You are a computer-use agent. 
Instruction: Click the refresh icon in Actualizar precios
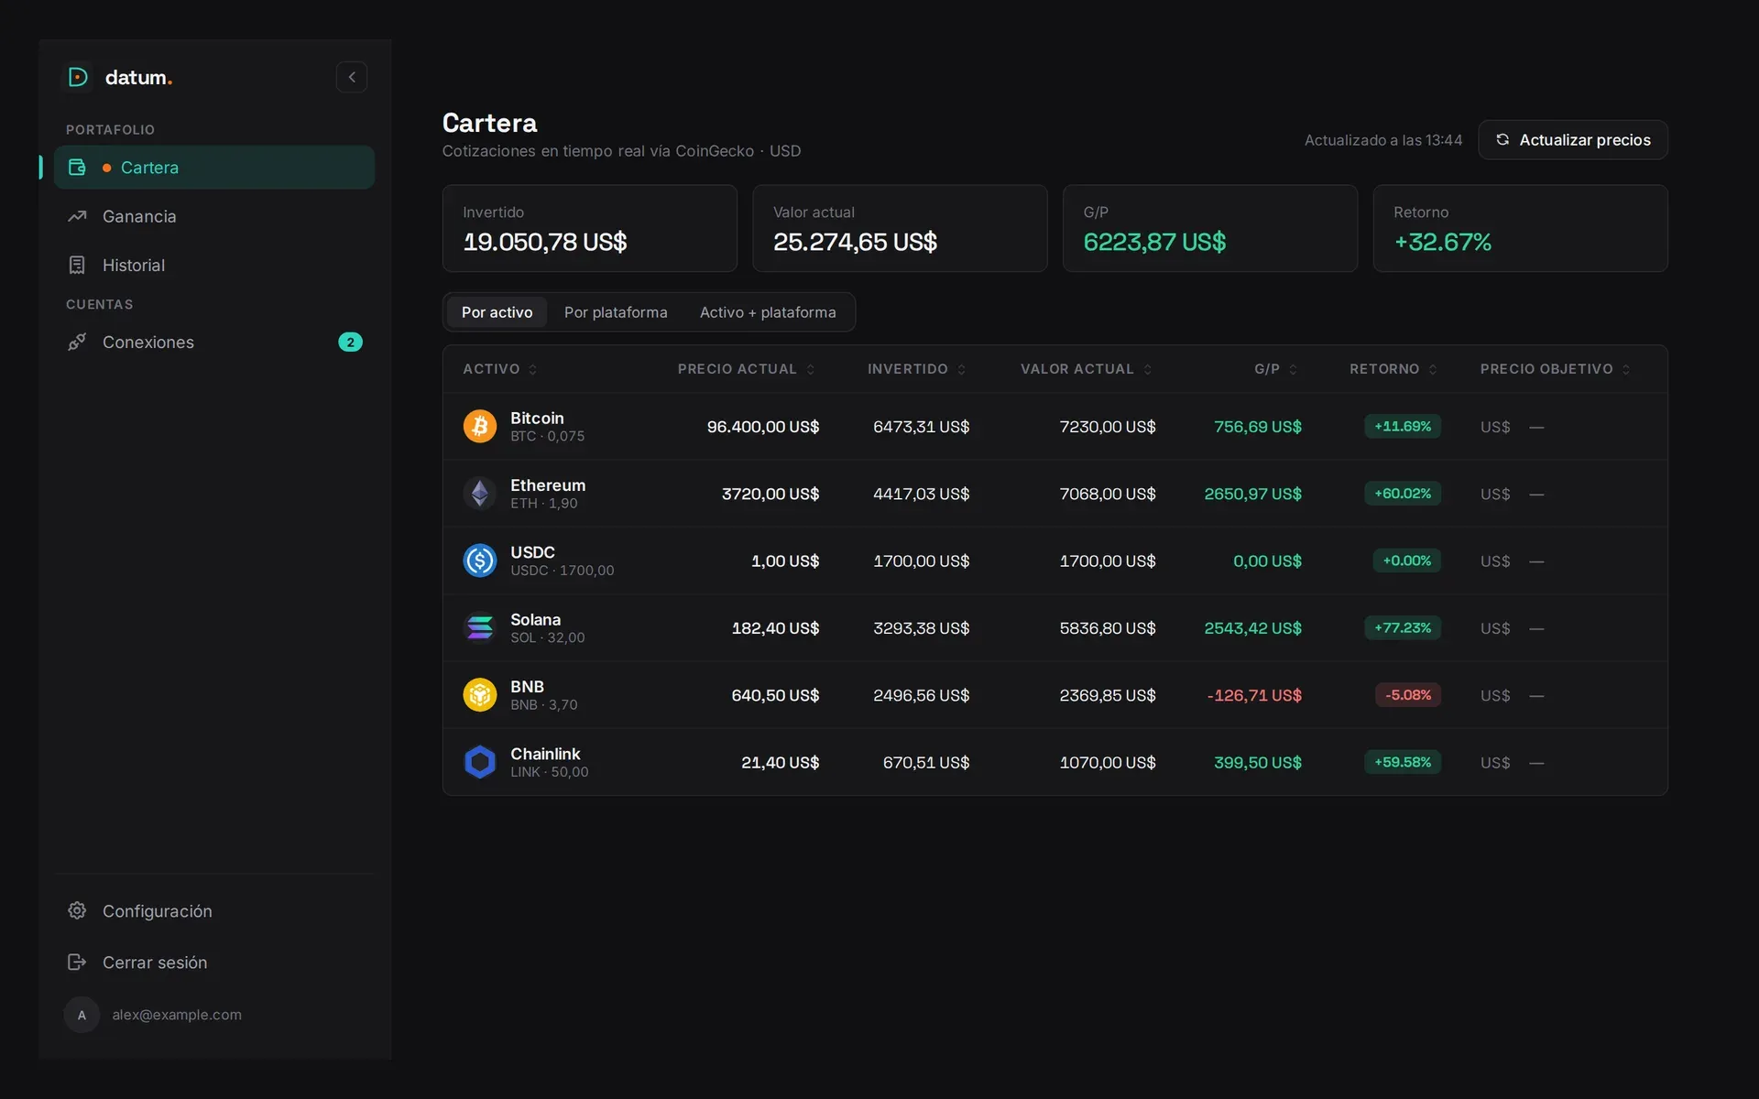1502,139
